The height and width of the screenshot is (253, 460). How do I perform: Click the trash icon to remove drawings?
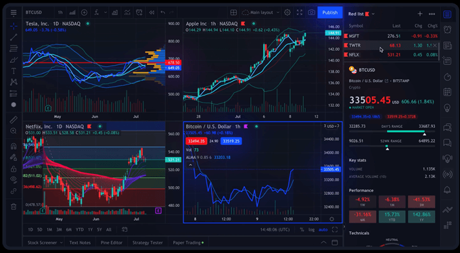coord(14,206)
